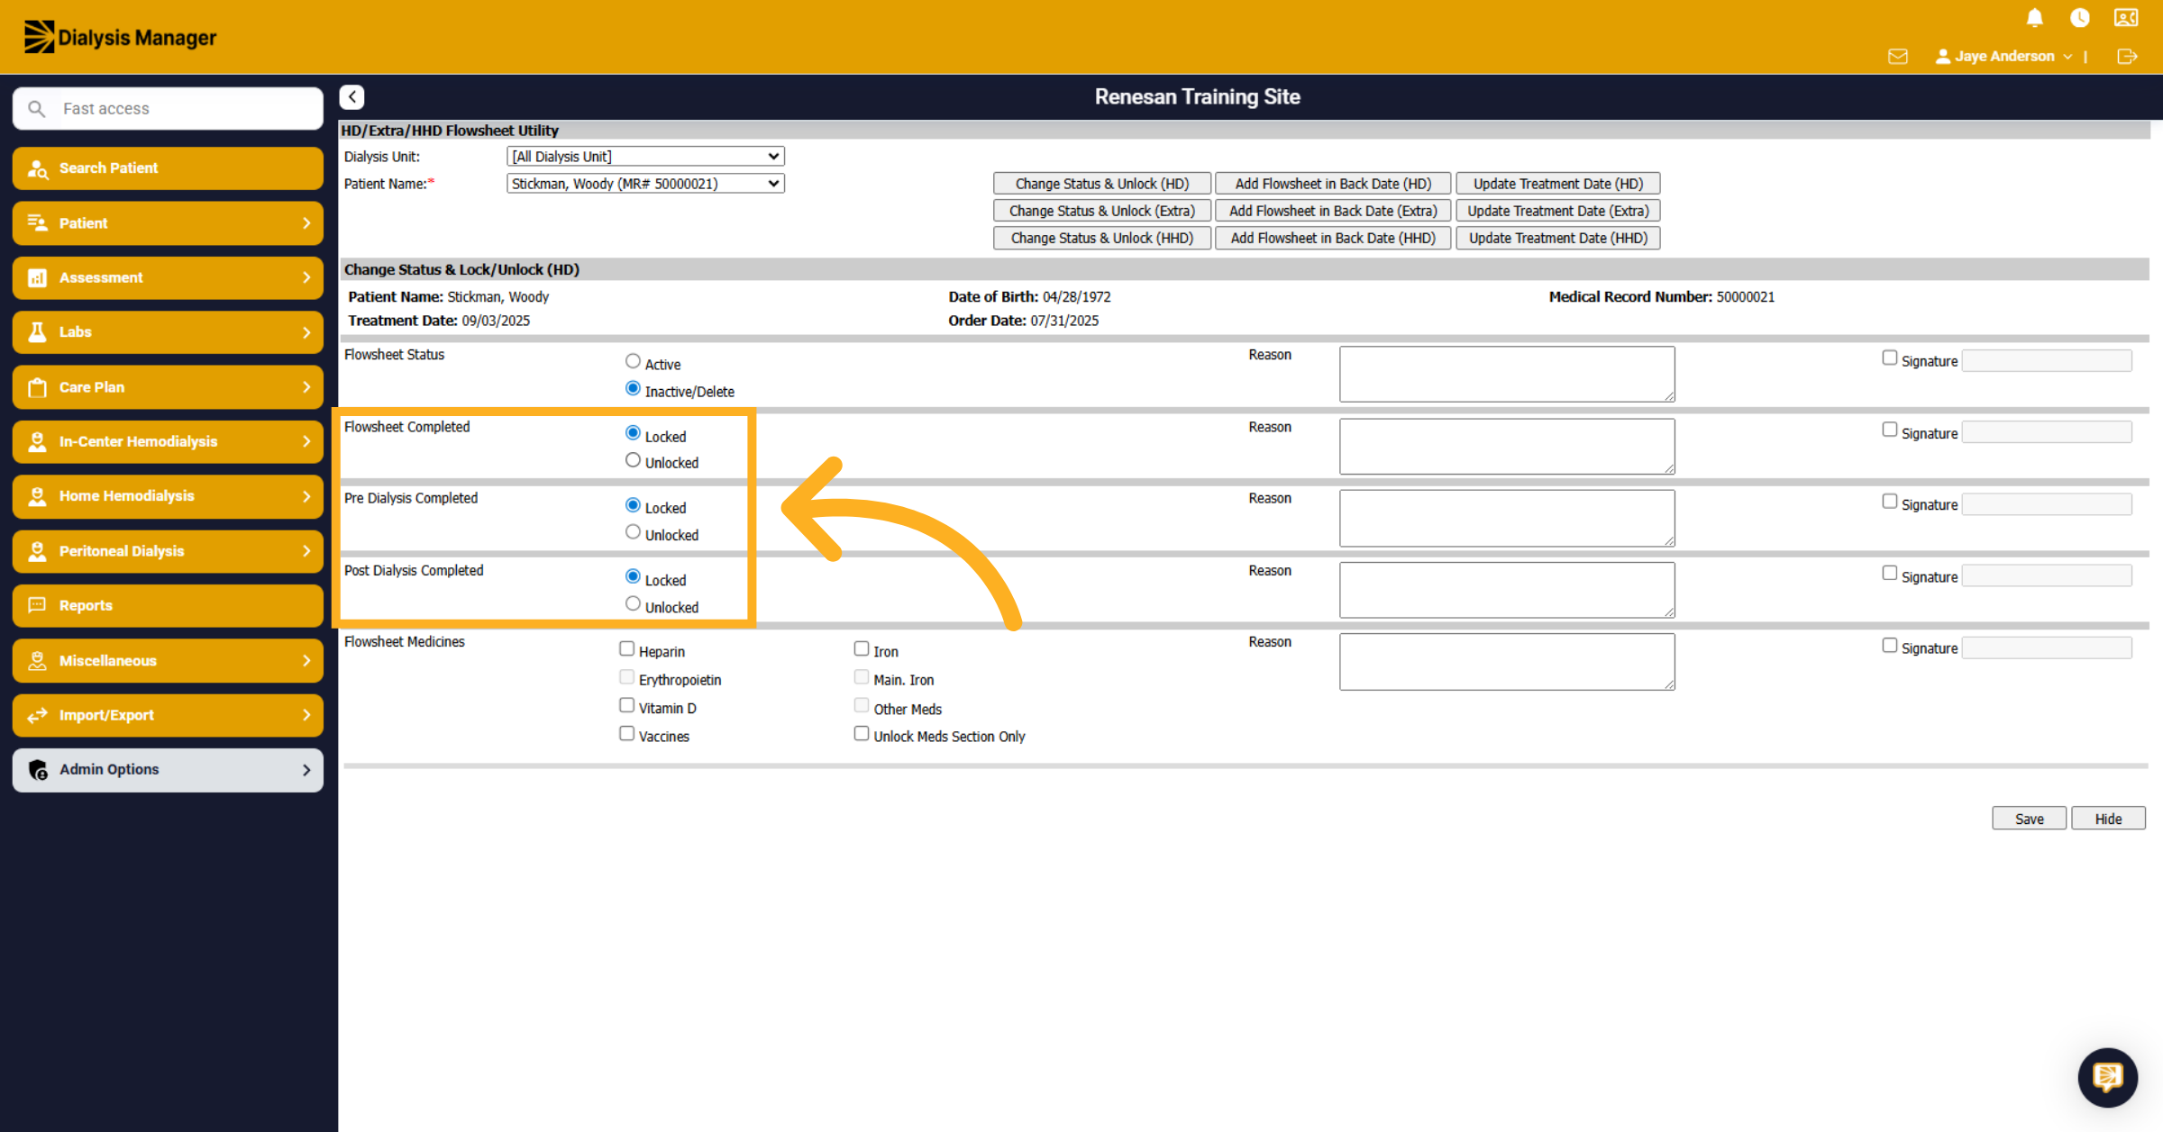The height and width of the screenshot is (1132, 2163).
Task: Expand the Miscellaneous chevron
Action: click(x=306, y=661)
